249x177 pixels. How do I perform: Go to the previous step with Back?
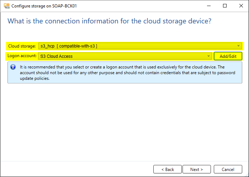[168, 170]
